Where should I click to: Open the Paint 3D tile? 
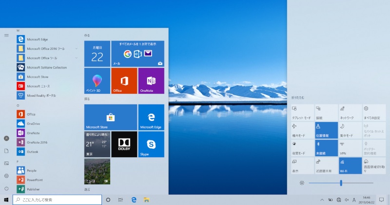(x=97, y=81)
